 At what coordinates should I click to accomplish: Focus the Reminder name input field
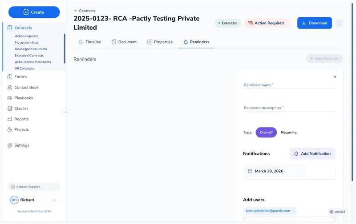point(289,85)
